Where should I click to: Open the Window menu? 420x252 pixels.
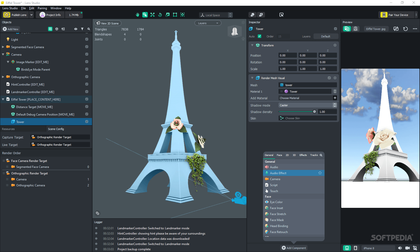tap(56, 8)
